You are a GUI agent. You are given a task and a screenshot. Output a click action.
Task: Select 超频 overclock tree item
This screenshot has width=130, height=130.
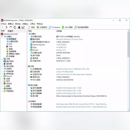tap(11, 49)
